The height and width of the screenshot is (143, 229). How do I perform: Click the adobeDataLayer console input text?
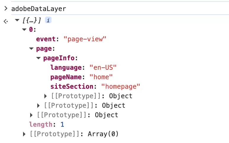(x=39, y=9)
